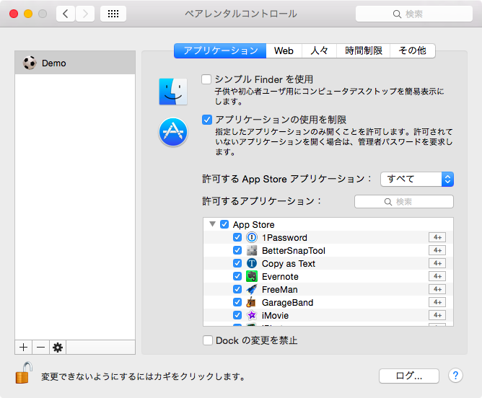Click the magnifier in the app search field
The width and height of the screenshot is (482, 398).
pyautogui.click(x=388, y=202)
